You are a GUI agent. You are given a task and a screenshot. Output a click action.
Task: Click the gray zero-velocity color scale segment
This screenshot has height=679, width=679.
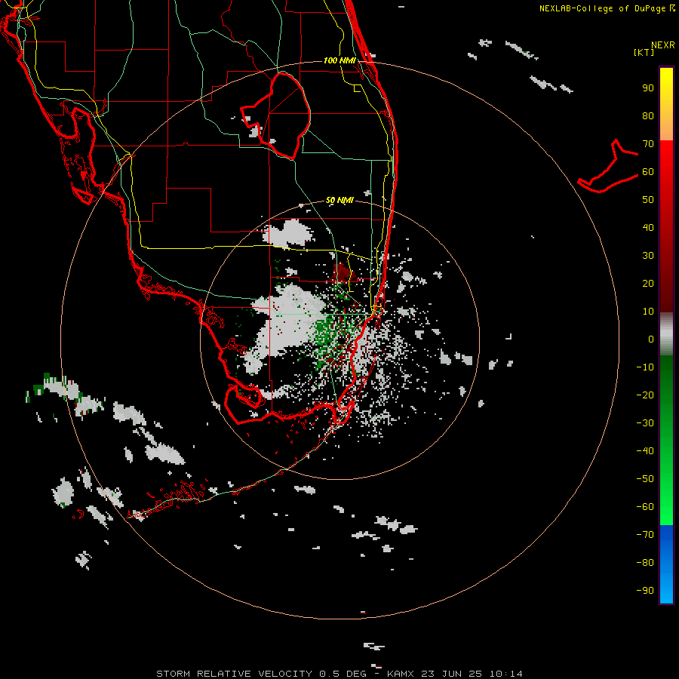click(666, 333)
